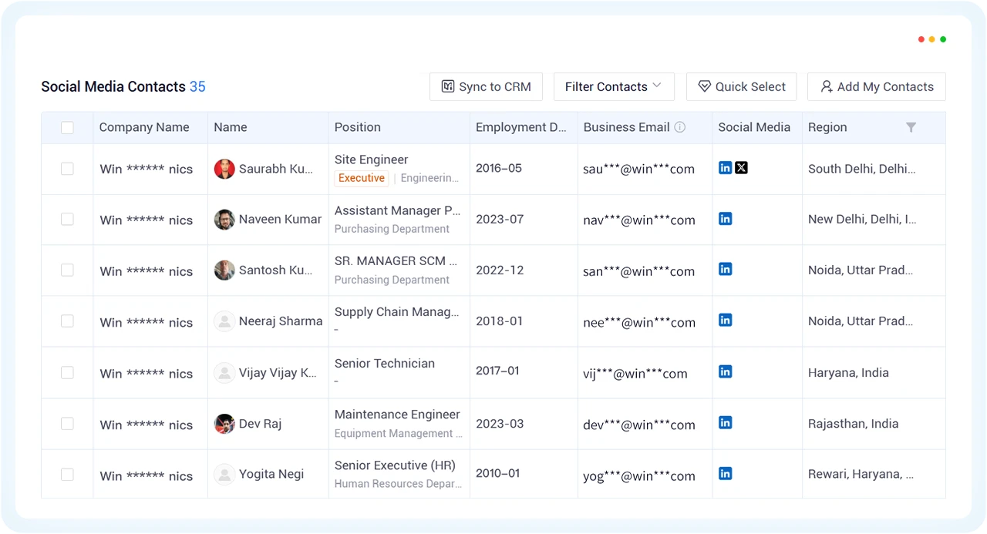Click the Sync to CRM button
Image resolution: width=987 pixels, height=534 pixels.
(x=486, y=86)
